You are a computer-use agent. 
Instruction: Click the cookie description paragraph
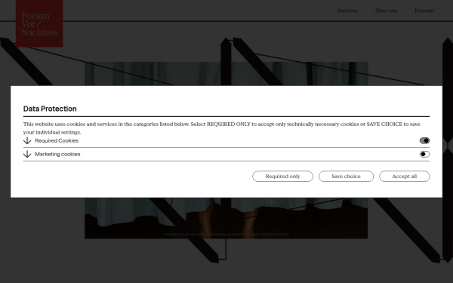point(221,128)
